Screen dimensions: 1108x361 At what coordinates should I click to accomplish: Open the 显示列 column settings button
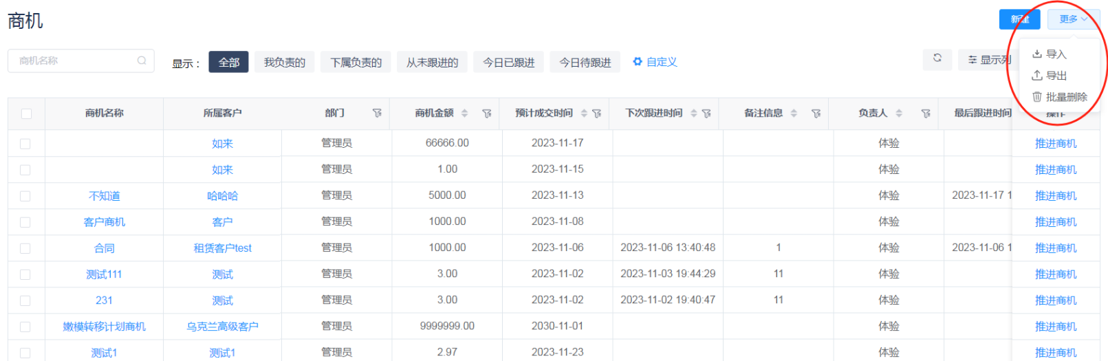pyautogui.click(x=988, y=60)
